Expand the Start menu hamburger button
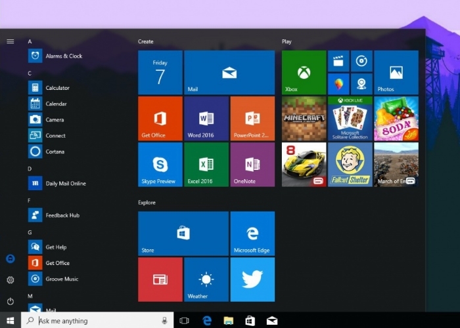The width and height of the screenshot is (460, 328). (11, 41)
